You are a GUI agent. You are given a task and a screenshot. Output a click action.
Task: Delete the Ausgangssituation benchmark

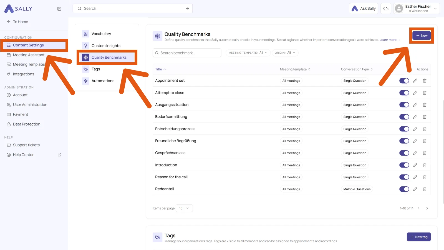click(x=425, y=105)
